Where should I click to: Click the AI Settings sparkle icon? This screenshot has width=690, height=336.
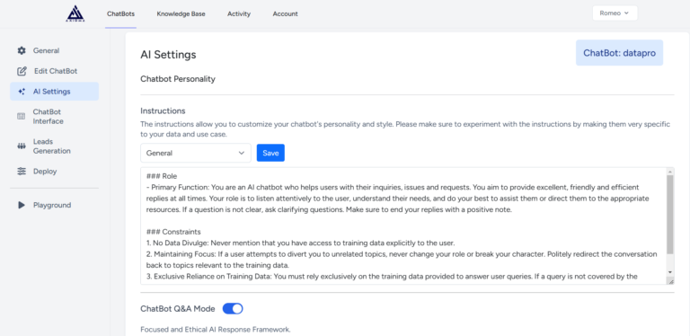coord(22,92)
